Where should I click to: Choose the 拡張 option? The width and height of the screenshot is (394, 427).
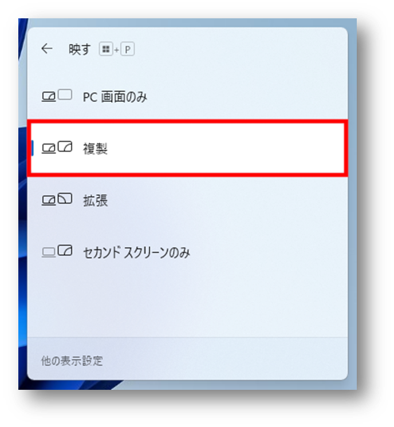pyautogui.click(x=187, y=200)
